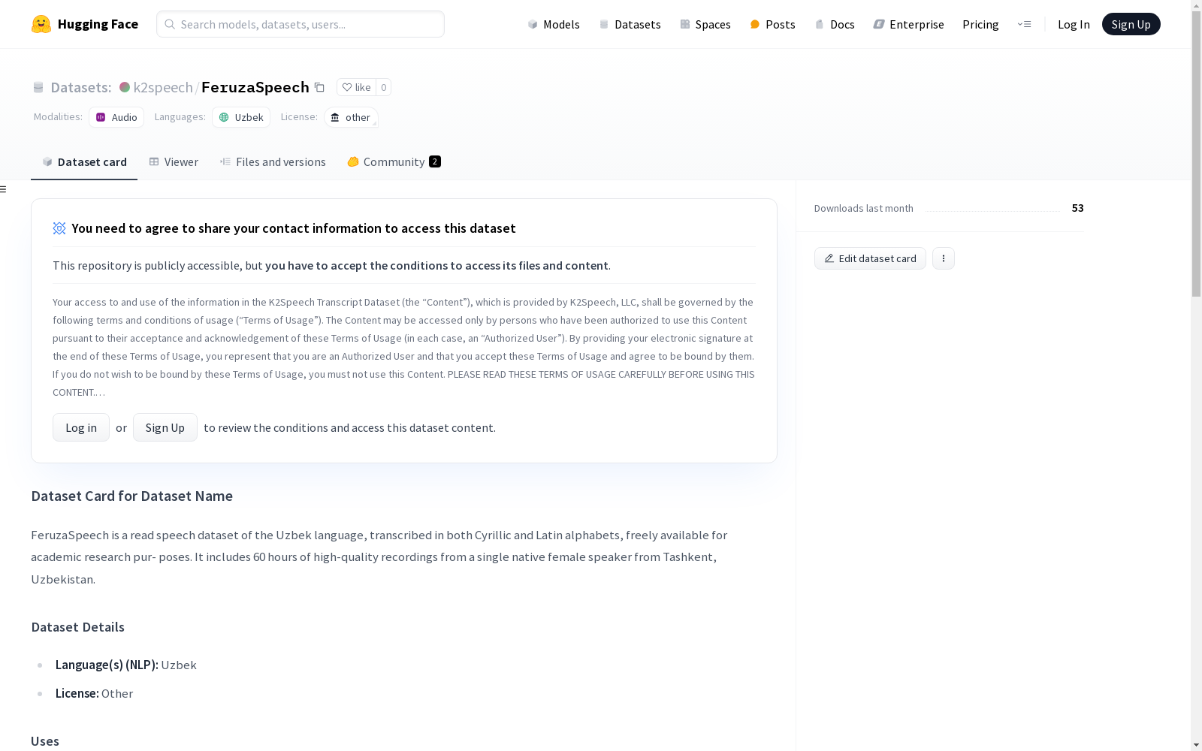Click the dark Sign Up button in the header
Viewport: 1202px width, 751px height.
tap(1131, 24)
